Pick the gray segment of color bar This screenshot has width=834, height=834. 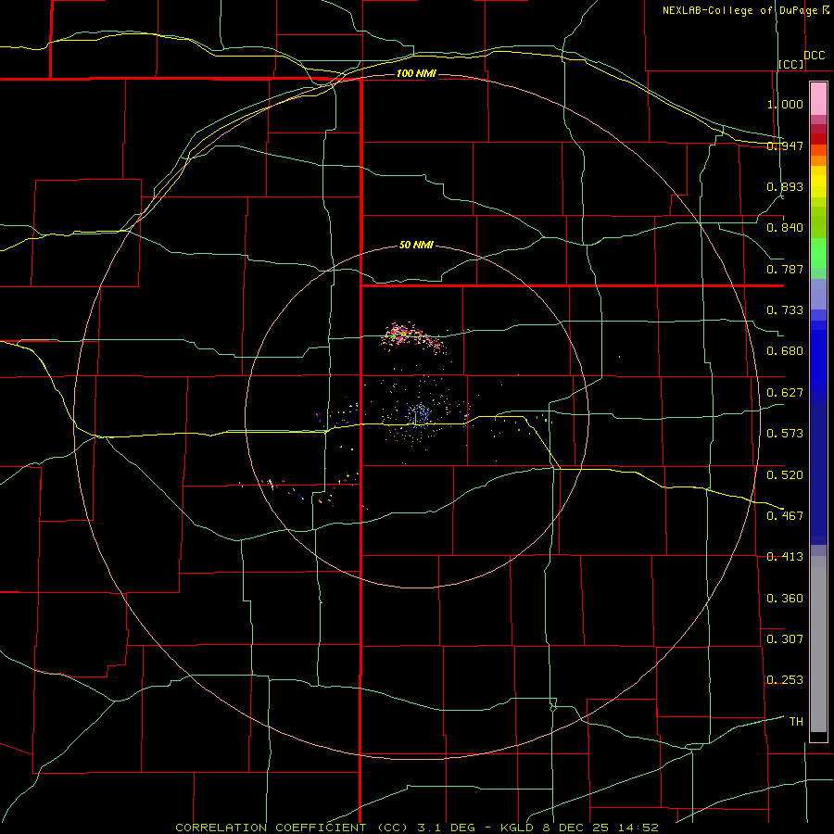818,644
